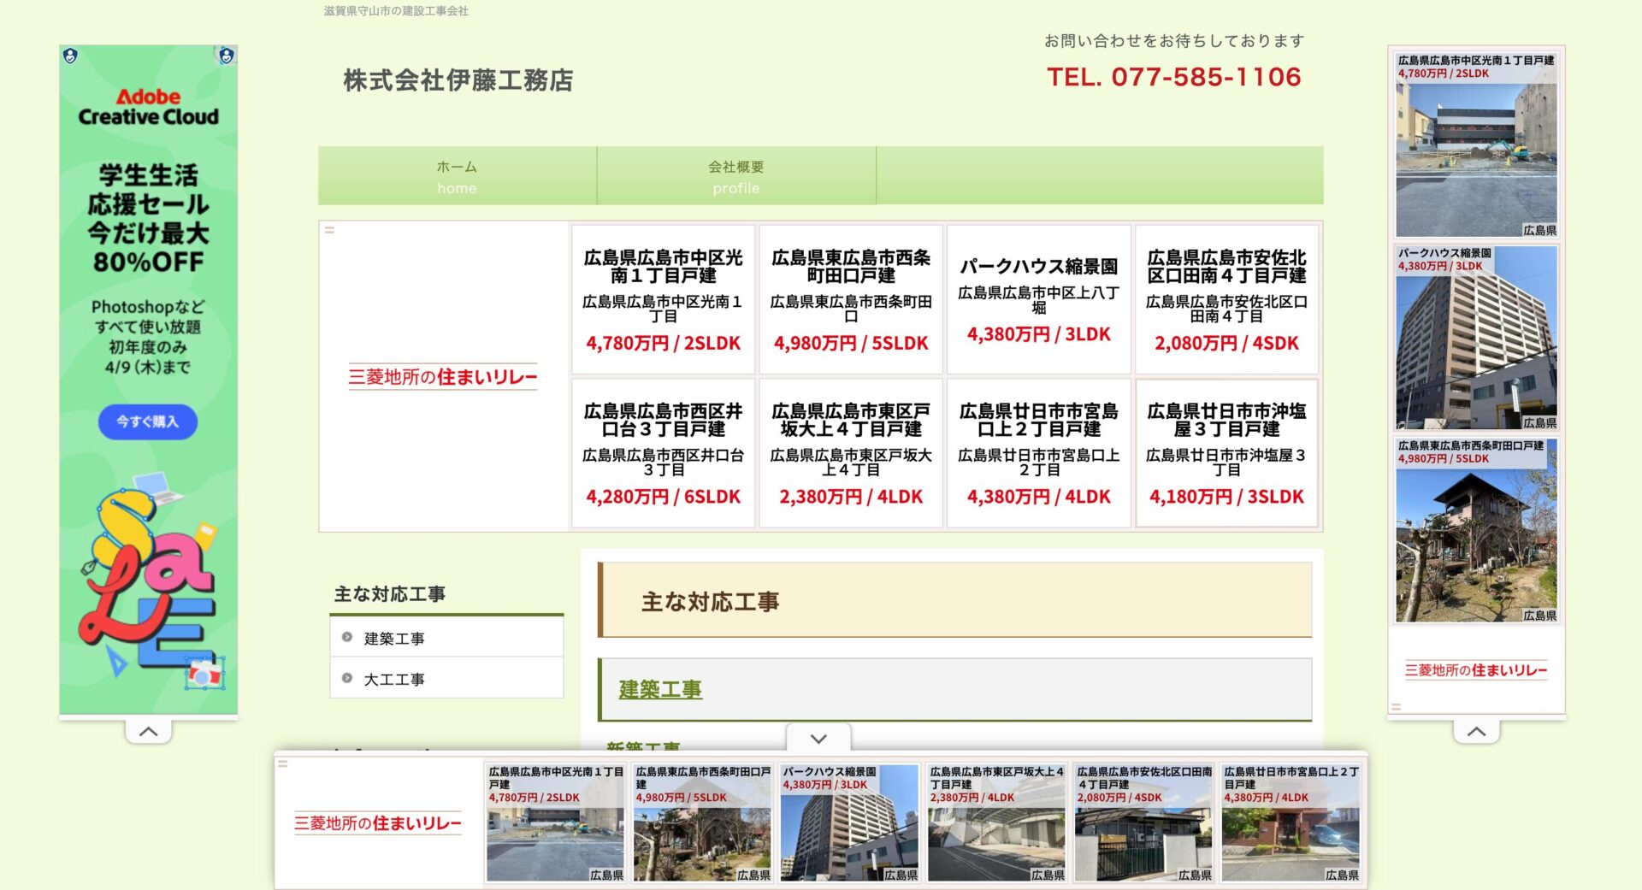Screen dimensions: 1642x890
Task: Click the arrow bullet icon beside 建築工事
Action: coord(346,637)
